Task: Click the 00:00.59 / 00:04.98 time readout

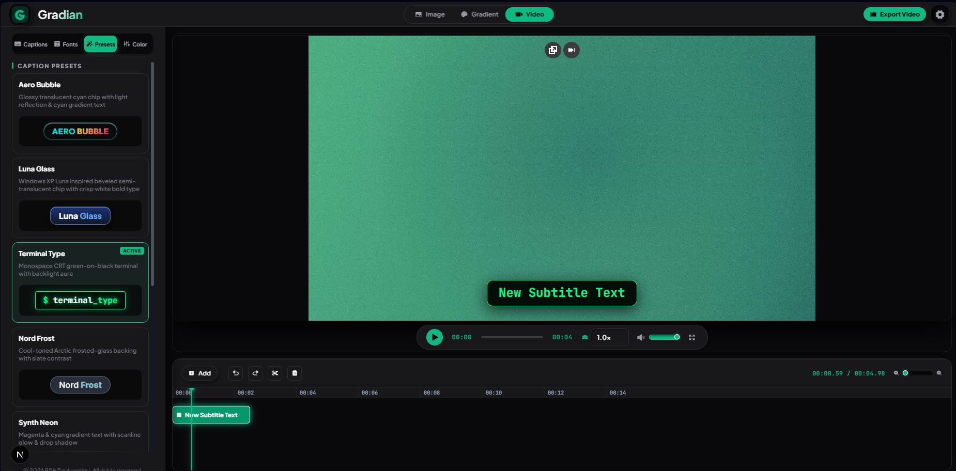Action: tap(849, 373)
